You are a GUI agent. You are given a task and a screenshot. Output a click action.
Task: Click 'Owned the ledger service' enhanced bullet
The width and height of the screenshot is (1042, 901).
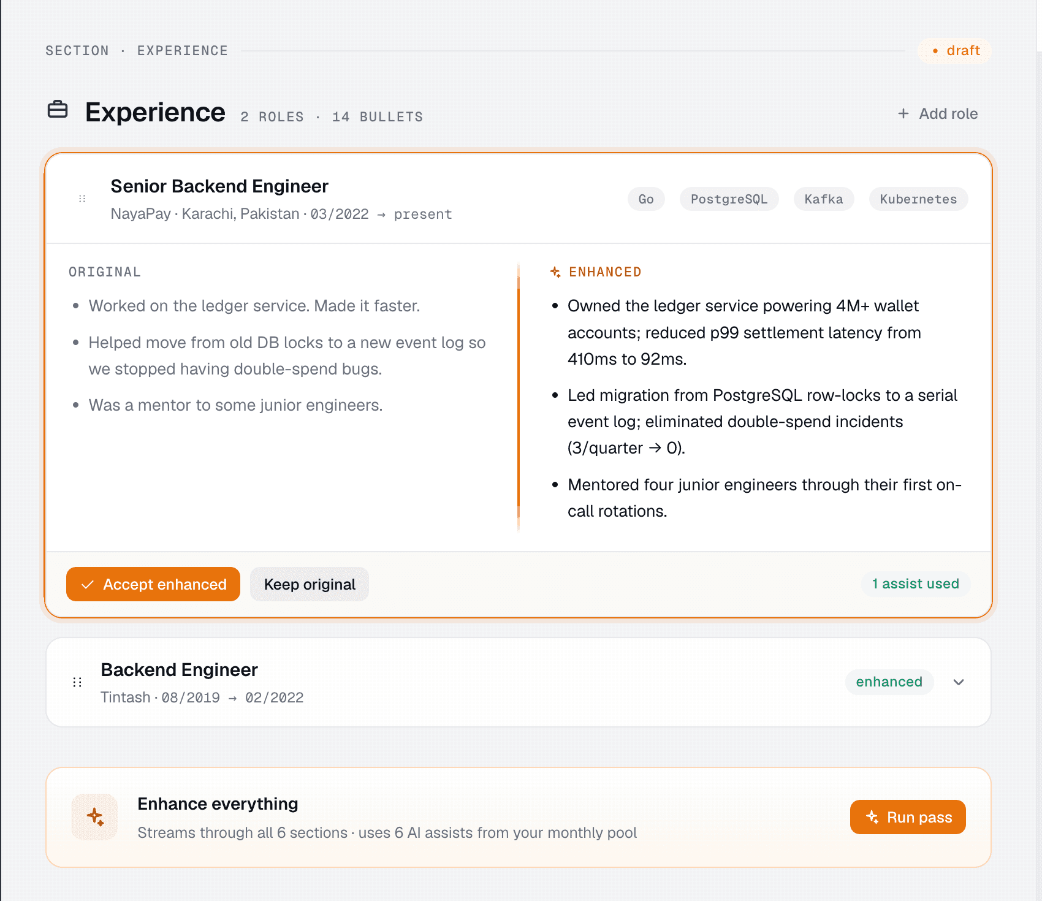[x=744, y=332]
